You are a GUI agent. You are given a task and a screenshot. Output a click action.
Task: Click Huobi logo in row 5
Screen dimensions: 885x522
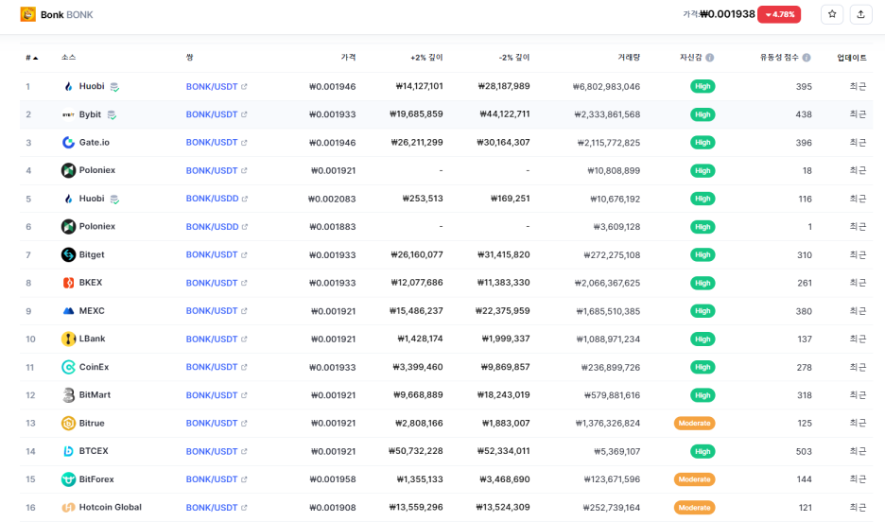coord(68,199)
